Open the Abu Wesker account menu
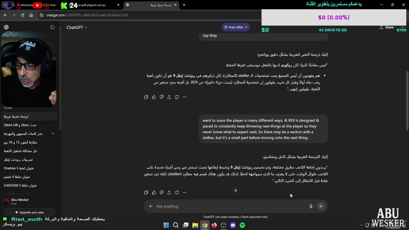Viewport: 409px width, 230px height. pos(29,202)
